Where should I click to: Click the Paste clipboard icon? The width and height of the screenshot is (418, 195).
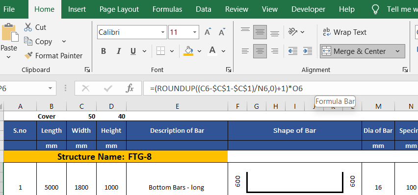tap(10, 33)
